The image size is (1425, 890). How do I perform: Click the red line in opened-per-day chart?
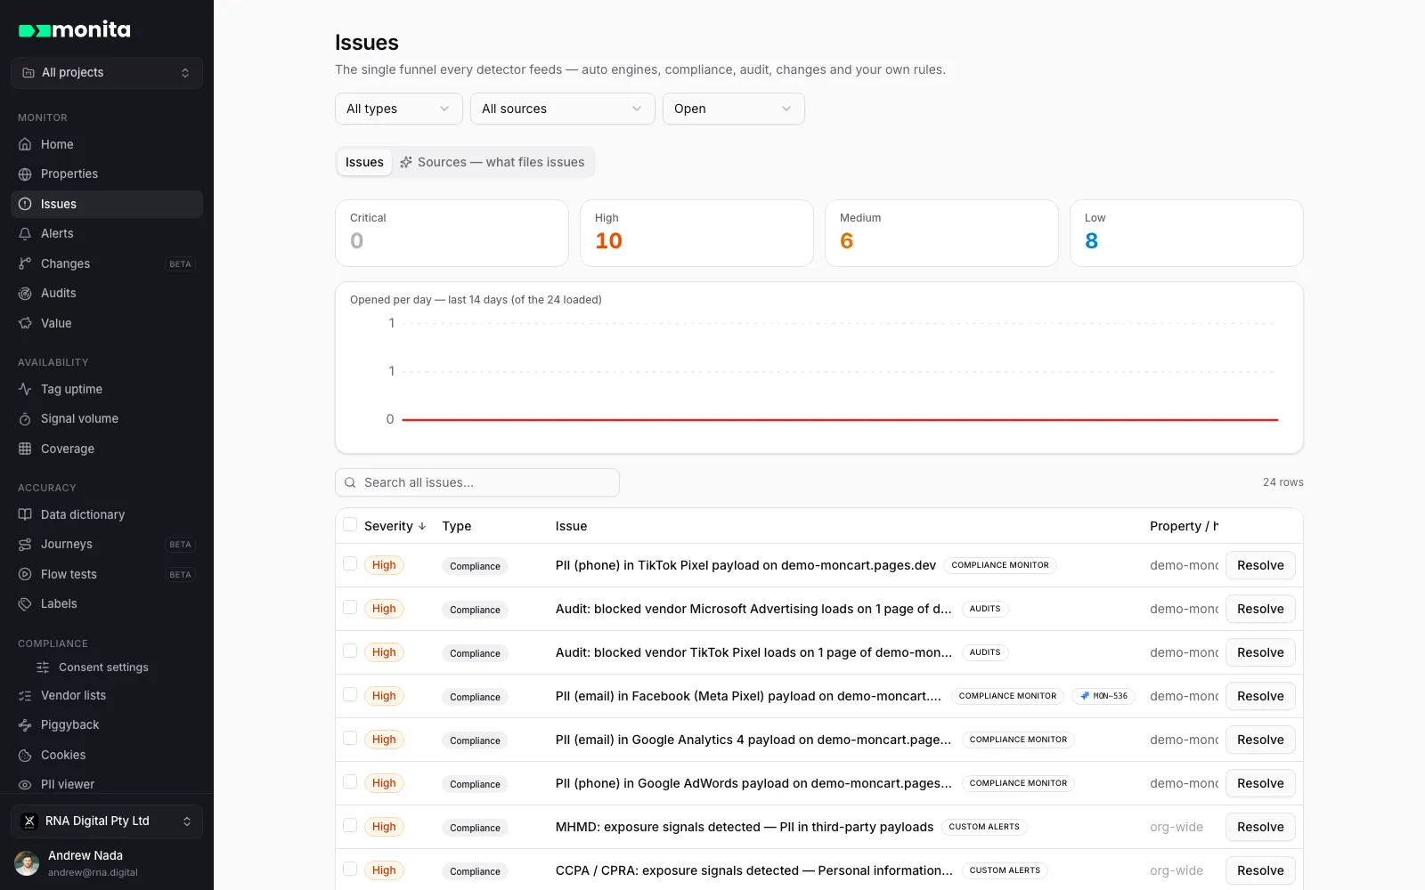pos(840,419)
